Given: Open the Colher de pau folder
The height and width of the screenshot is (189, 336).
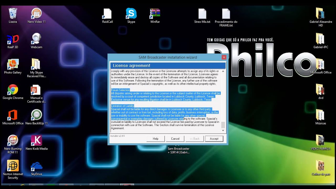Looking at the screenshot, I should point(321,168).
